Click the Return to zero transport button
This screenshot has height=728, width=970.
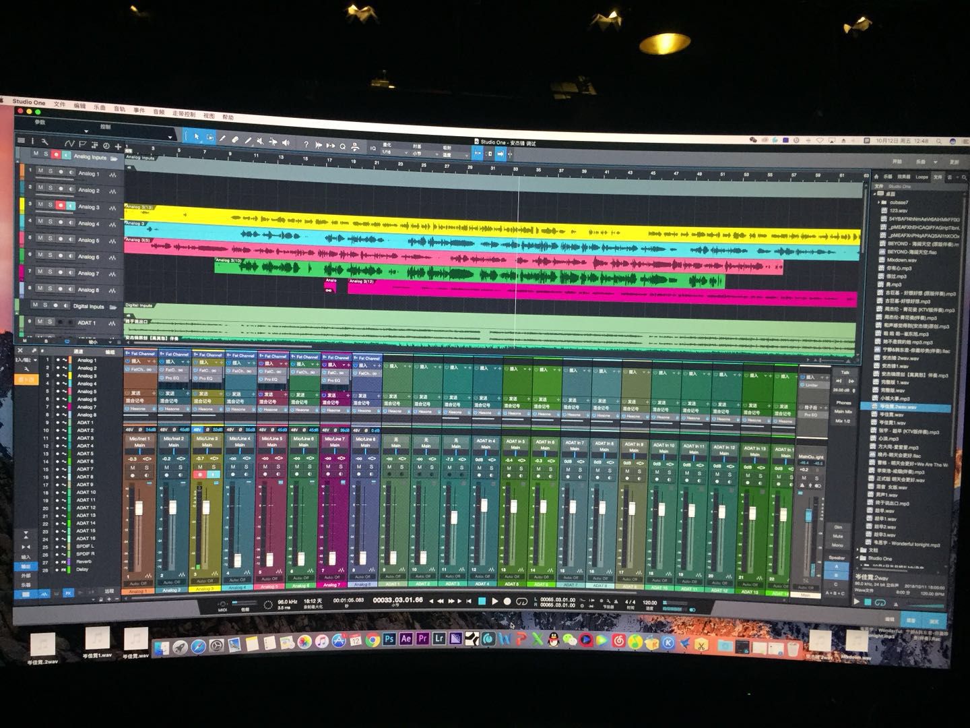pyautogui.click(x=469, y=601)
